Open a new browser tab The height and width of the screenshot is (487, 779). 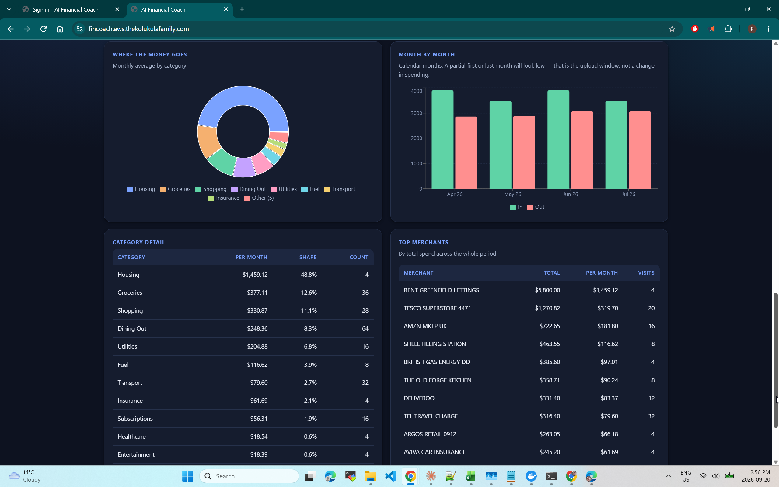[x=242, y=9]
